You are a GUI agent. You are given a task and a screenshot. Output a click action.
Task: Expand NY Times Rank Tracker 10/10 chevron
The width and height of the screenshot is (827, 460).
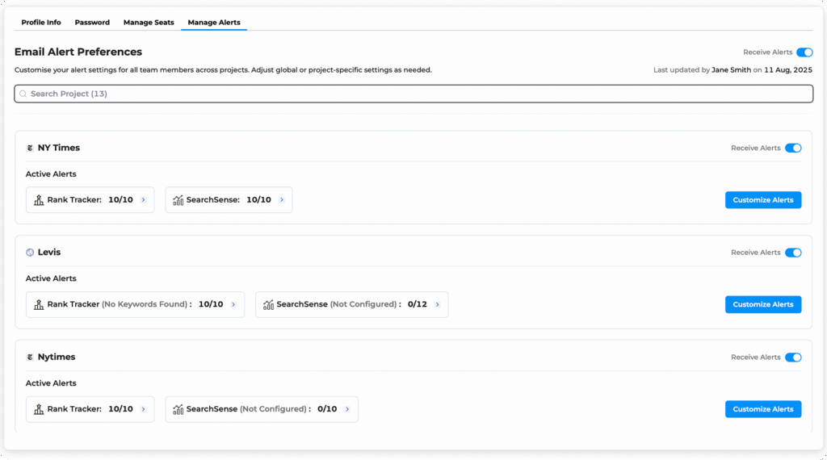[143, 200]
